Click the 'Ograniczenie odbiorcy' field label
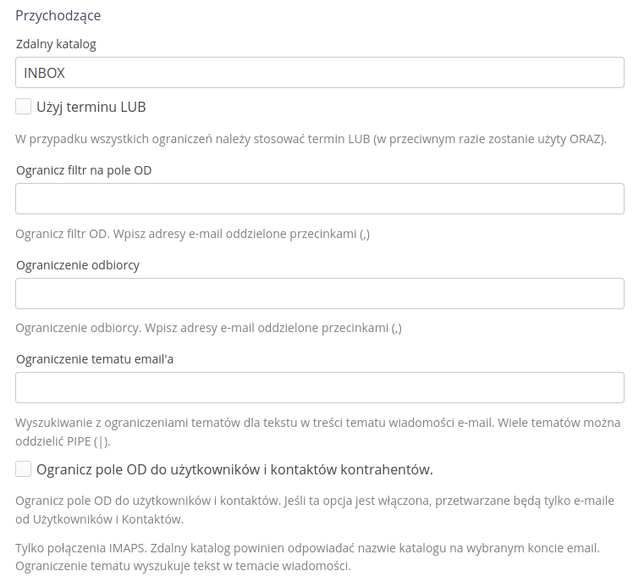The image size is (633, 582). pos(78,265)
